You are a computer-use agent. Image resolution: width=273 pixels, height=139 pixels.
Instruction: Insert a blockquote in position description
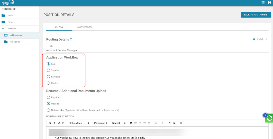[131, 123]
